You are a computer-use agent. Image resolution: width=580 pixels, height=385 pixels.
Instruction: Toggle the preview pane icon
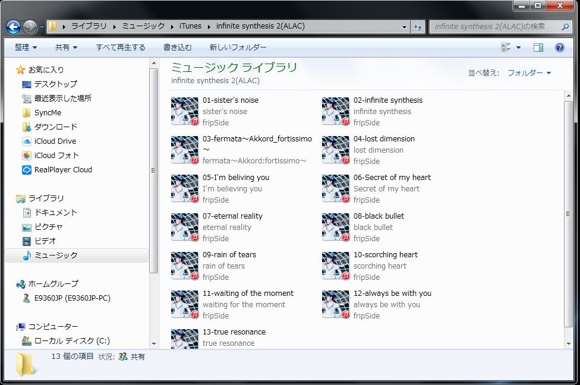(538, 48)
